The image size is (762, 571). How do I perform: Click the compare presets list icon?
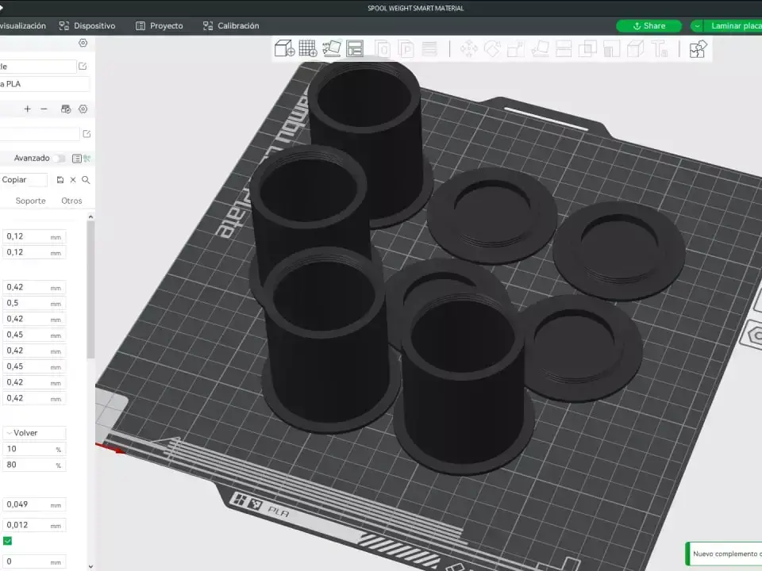click(x=77, y=159)
